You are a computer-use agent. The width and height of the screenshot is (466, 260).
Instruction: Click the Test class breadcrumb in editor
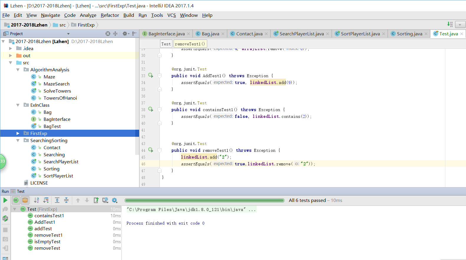[166, 44]
